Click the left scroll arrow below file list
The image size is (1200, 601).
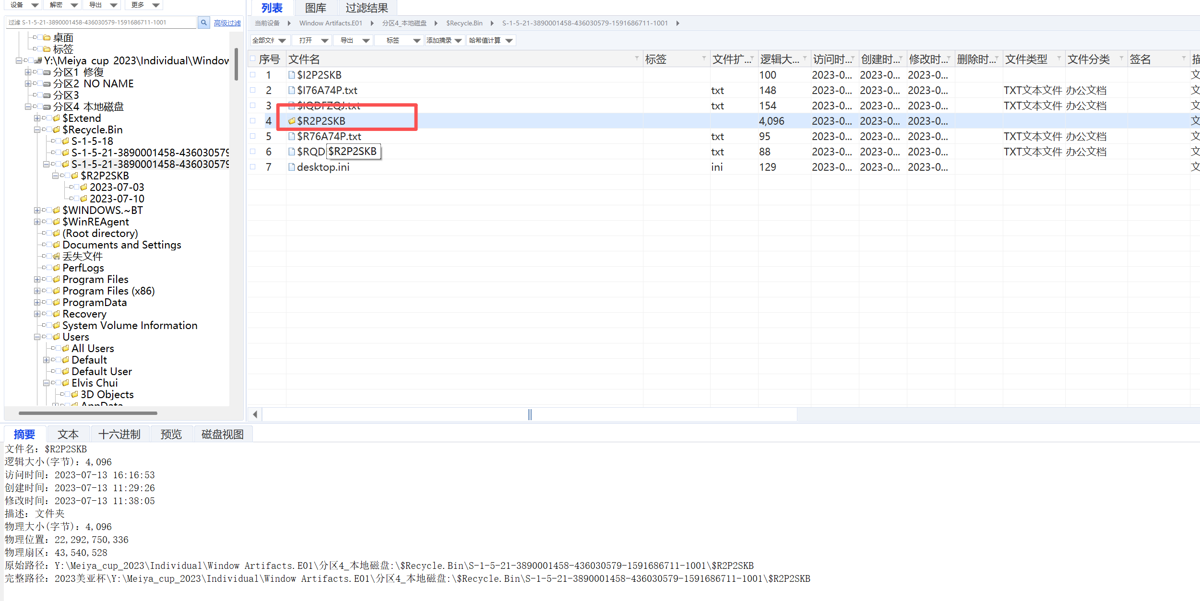click(255, 414)
